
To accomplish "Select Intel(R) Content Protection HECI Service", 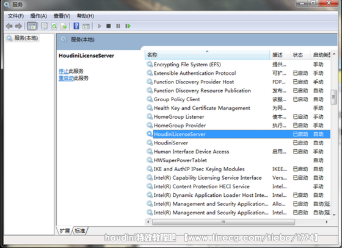I will pos(238,186).
